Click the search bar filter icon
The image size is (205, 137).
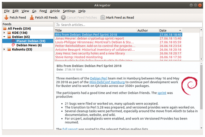coord(58,25)
